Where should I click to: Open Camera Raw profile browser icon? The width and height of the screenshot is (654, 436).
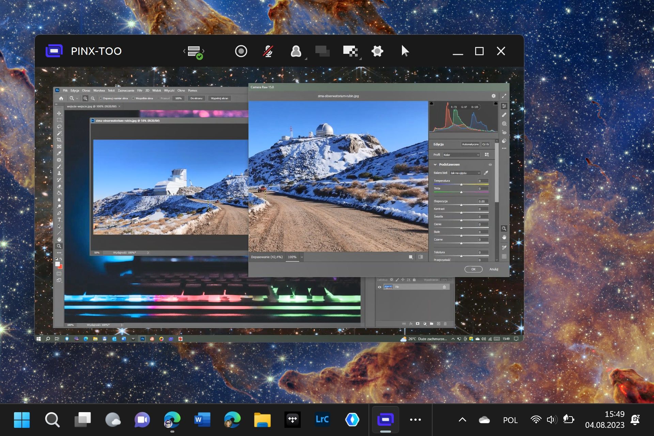487,155
